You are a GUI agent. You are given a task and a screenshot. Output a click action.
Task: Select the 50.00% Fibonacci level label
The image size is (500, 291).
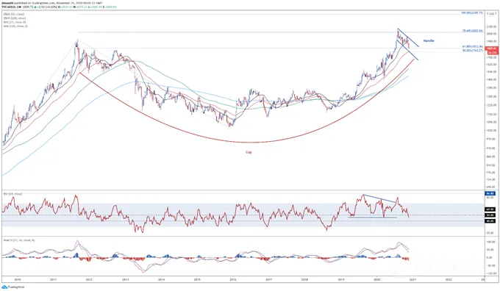(473, 50)
